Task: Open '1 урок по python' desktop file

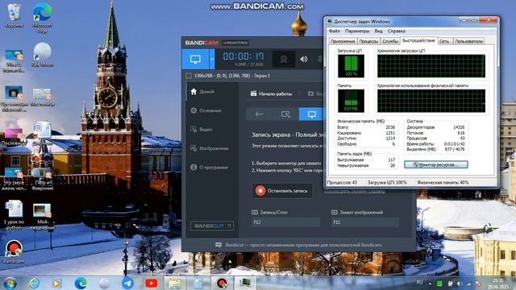Action: (14, 215)
